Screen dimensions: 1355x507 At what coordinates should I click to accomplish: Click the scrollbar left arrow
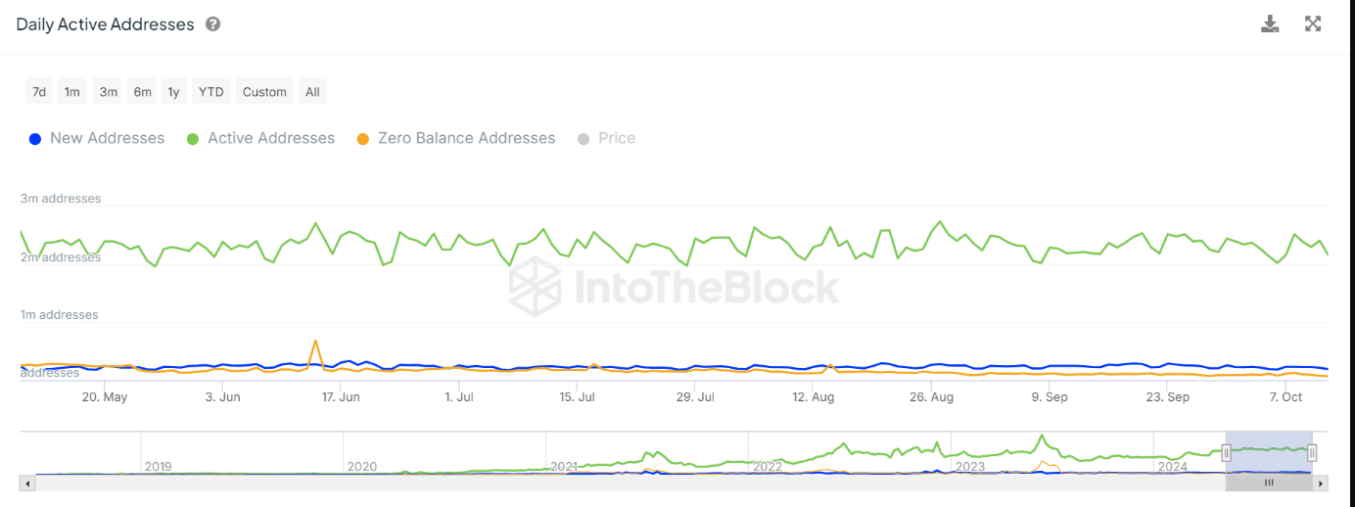coord(26,484)
